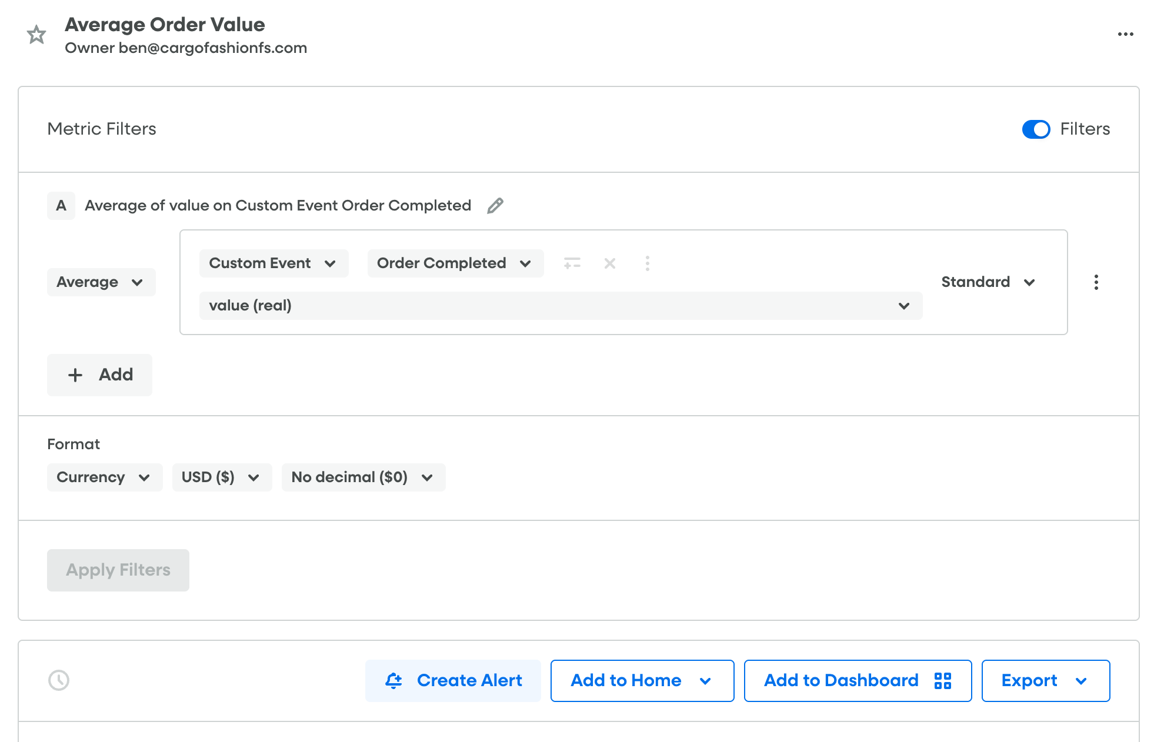The height and width of the screenshot is (742, 1154).
Task: Remove the Order Completed event with X
Action: click(610, 263)
